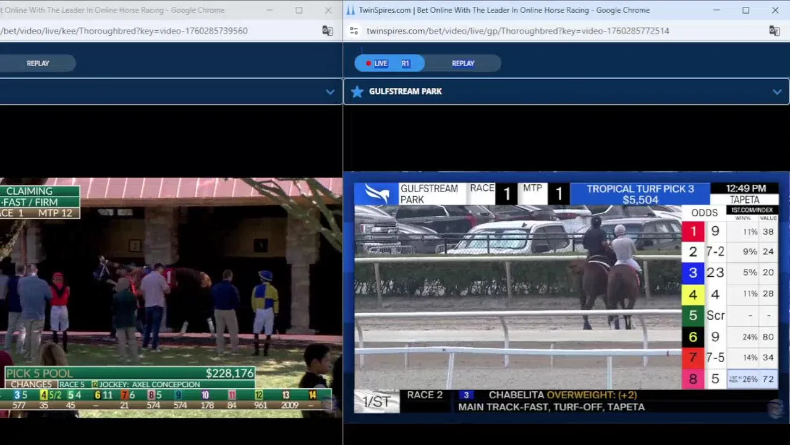This screenshot has width=790, height=445.
Task: Switch to REPLAY in the left window
Action: (38, 63)
